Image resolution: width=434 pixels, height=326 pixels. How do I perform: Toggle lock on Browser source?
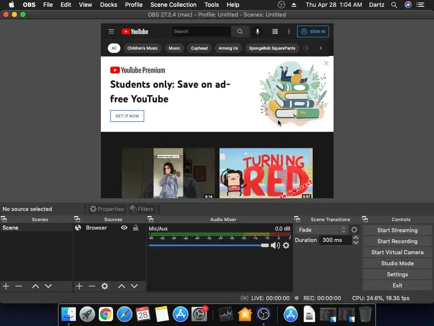[x=136, y=228]
